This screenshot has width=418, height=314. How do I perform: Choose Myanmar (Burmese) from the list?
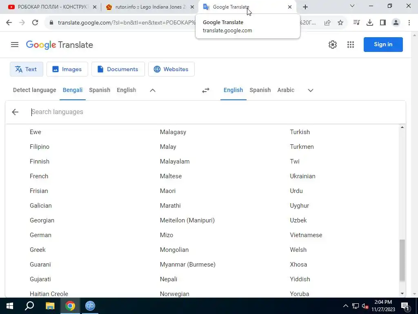[x=188, y=265]
